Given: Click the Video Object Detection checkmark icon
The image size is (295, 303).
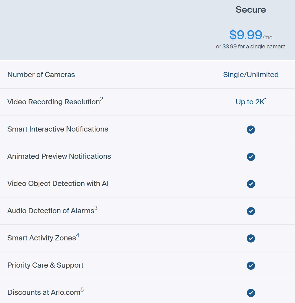Looking at the screenshot, I should [x=251, y=184].
